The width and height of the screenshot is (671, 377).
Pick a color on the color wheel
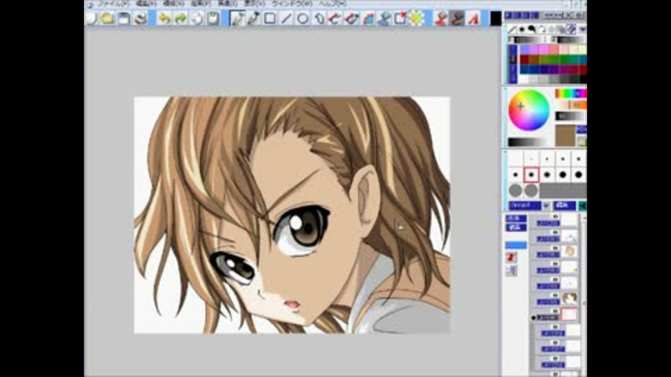click(528, 110)
